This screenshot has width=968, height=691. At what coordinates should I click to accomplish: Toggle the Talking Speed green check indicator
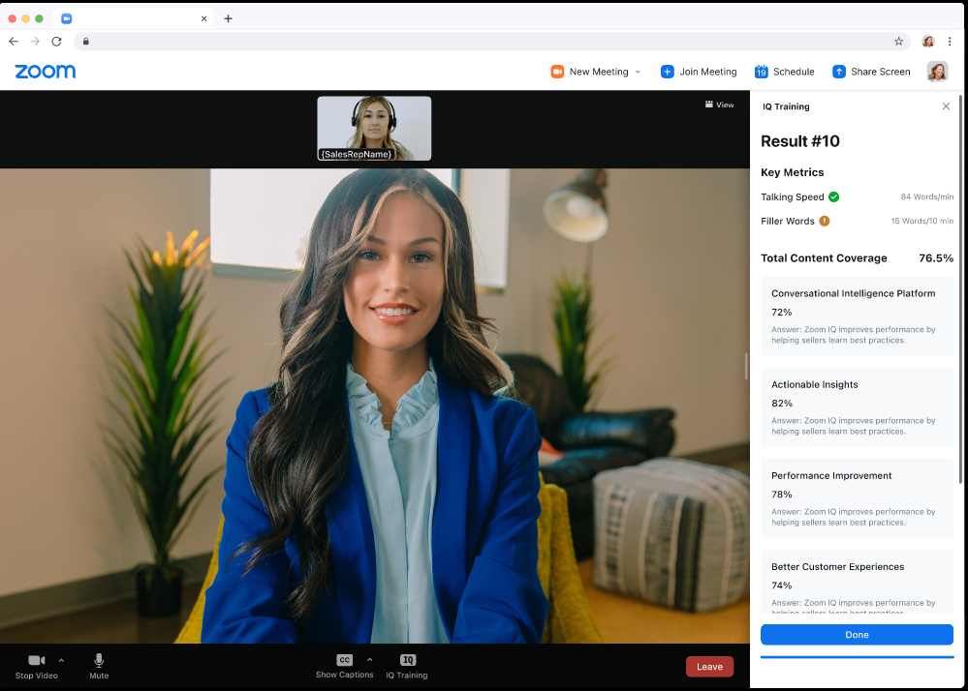(835, 196)
